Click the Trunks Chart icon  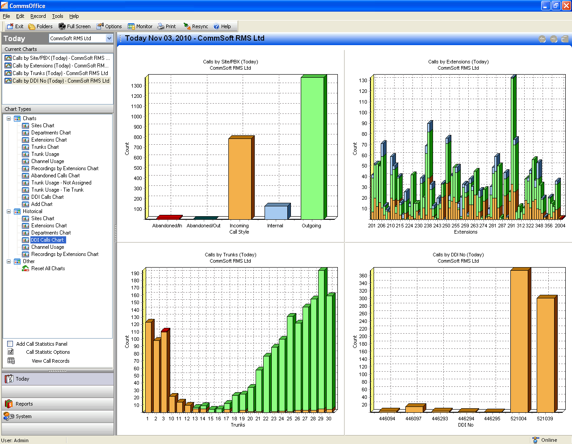point(25,147)
